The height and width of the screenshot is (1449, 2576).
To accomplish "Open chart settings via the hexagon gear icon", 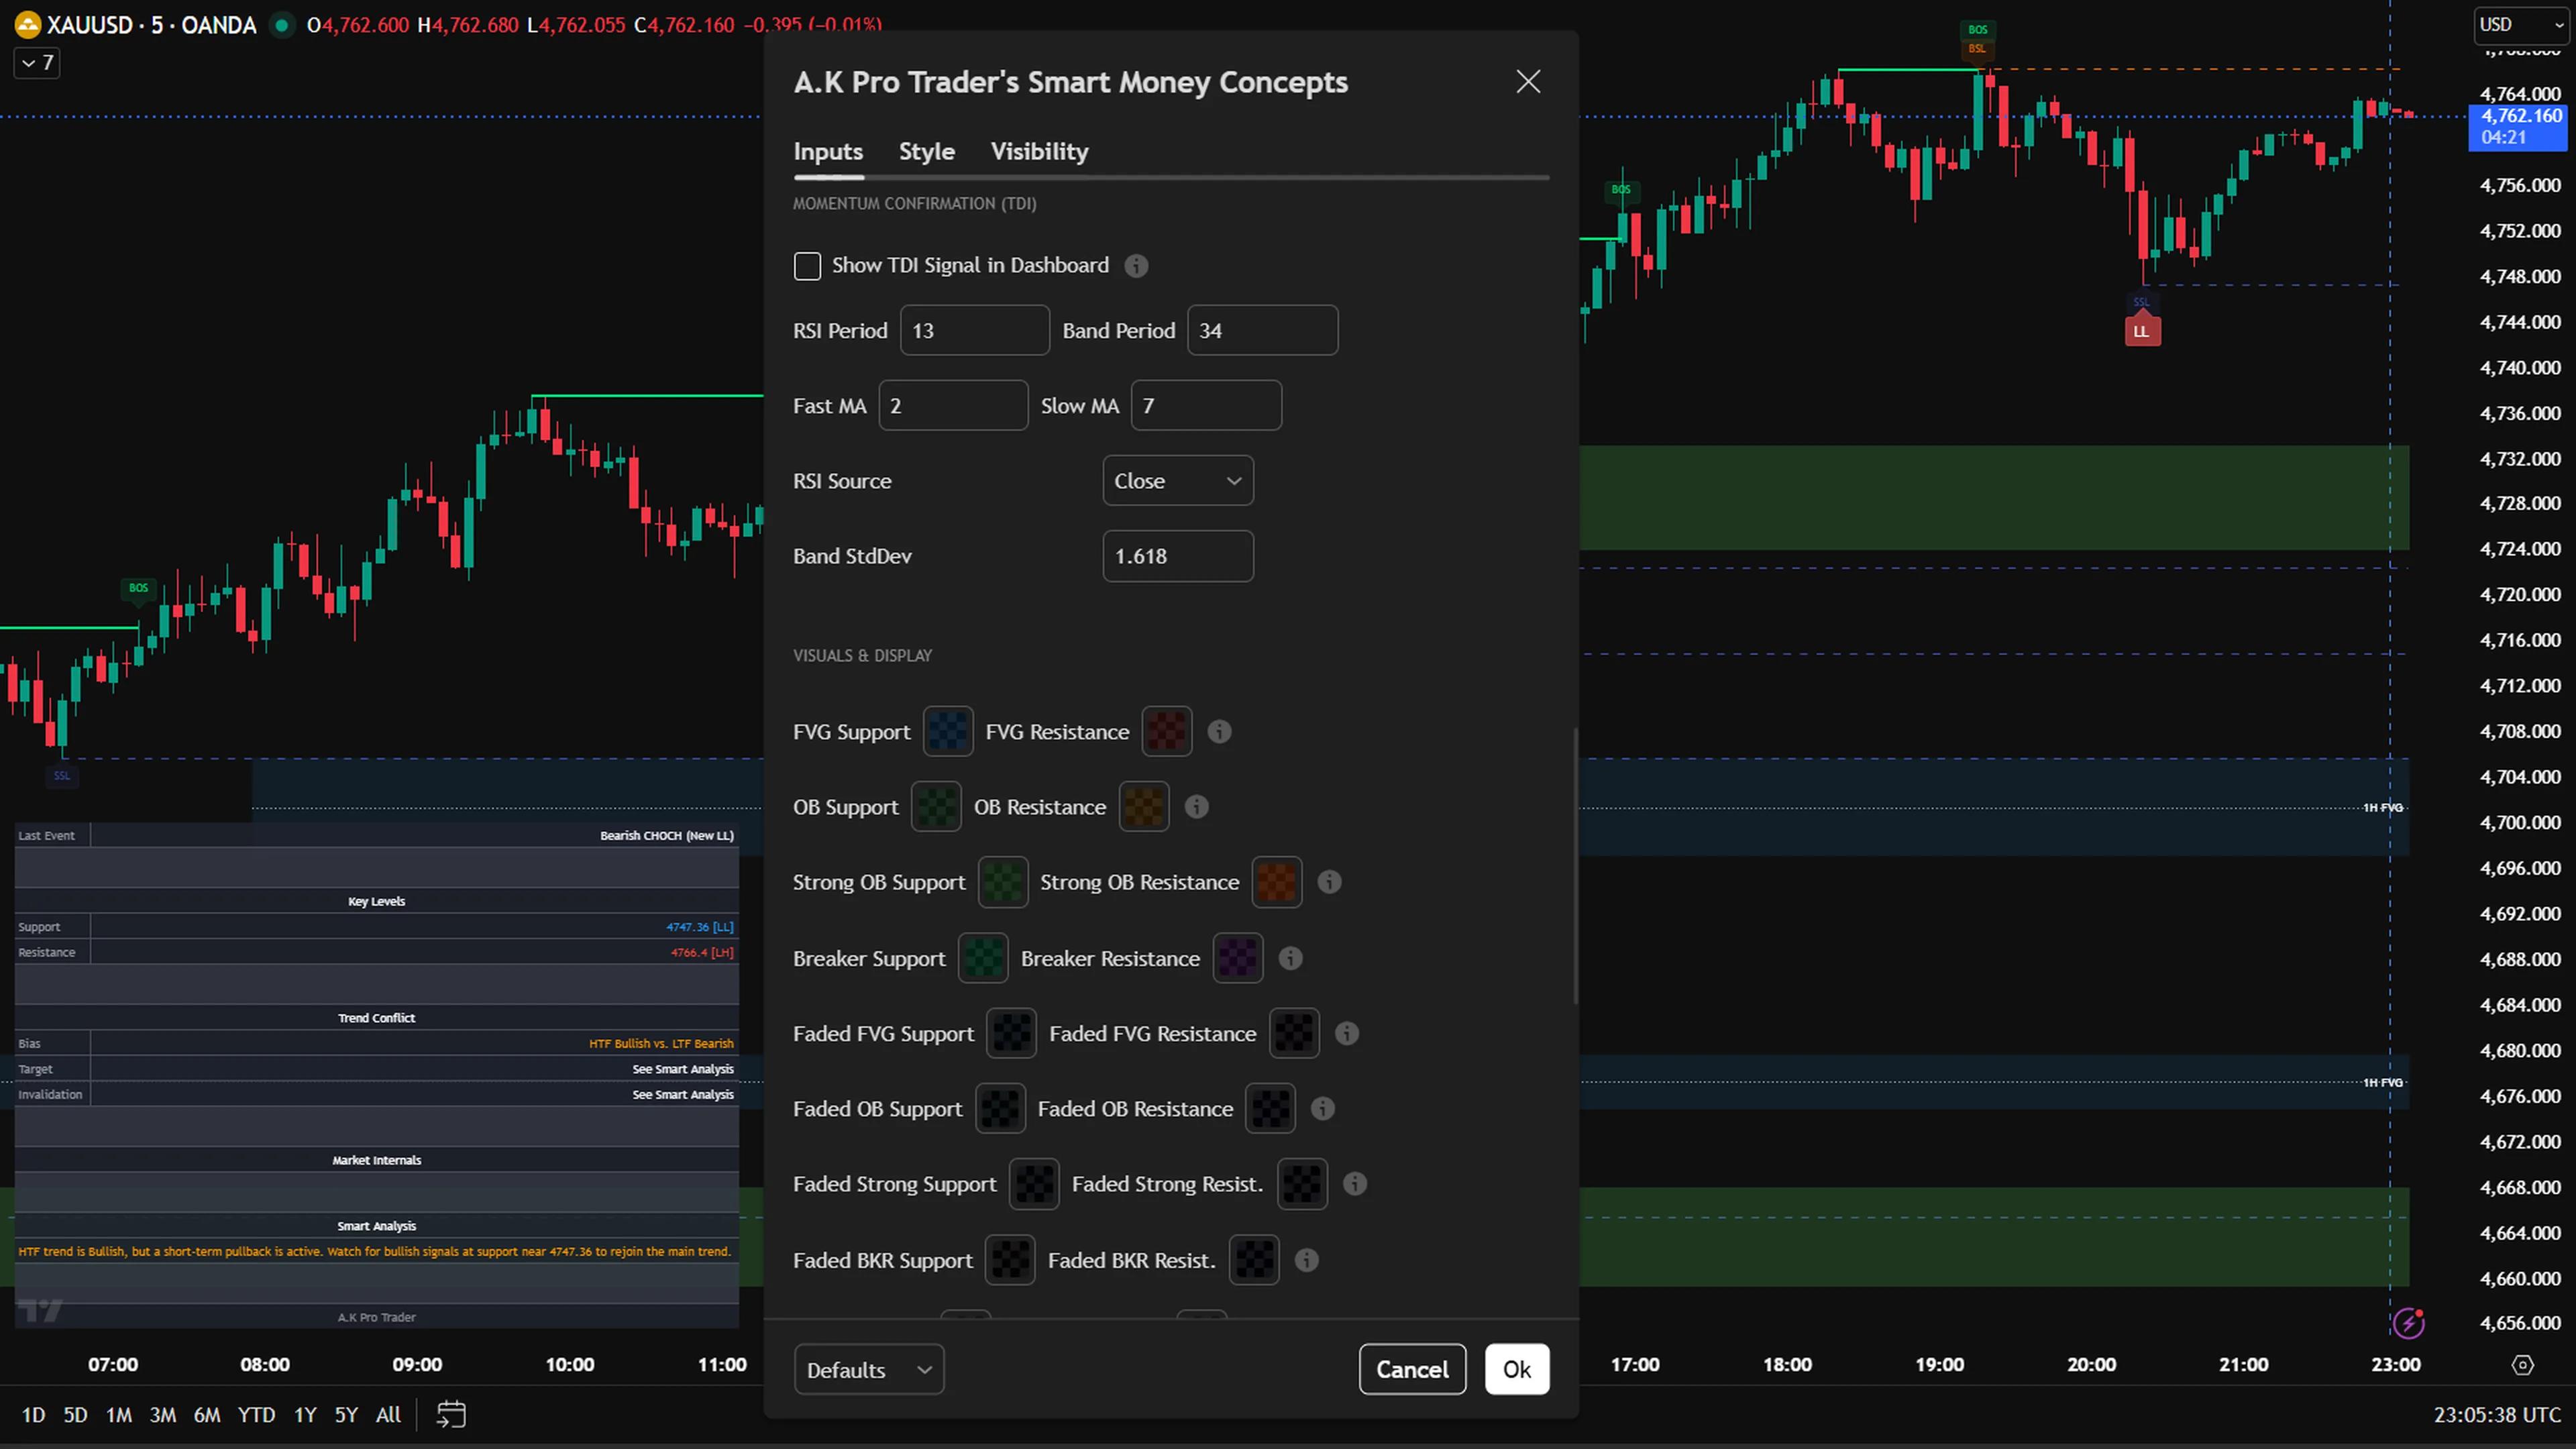I will [x=2524, y=1364].
